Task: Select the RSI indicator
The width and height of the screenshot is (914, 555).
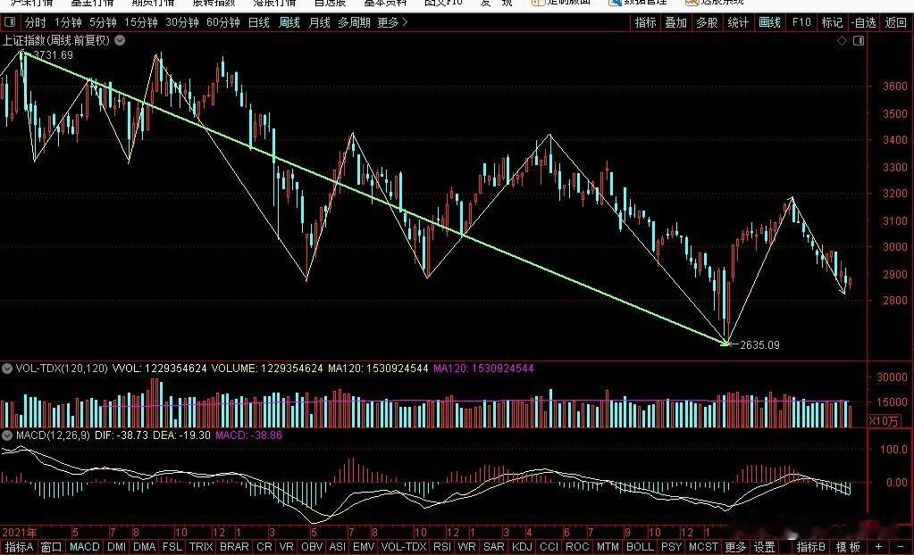Action: 442,547
